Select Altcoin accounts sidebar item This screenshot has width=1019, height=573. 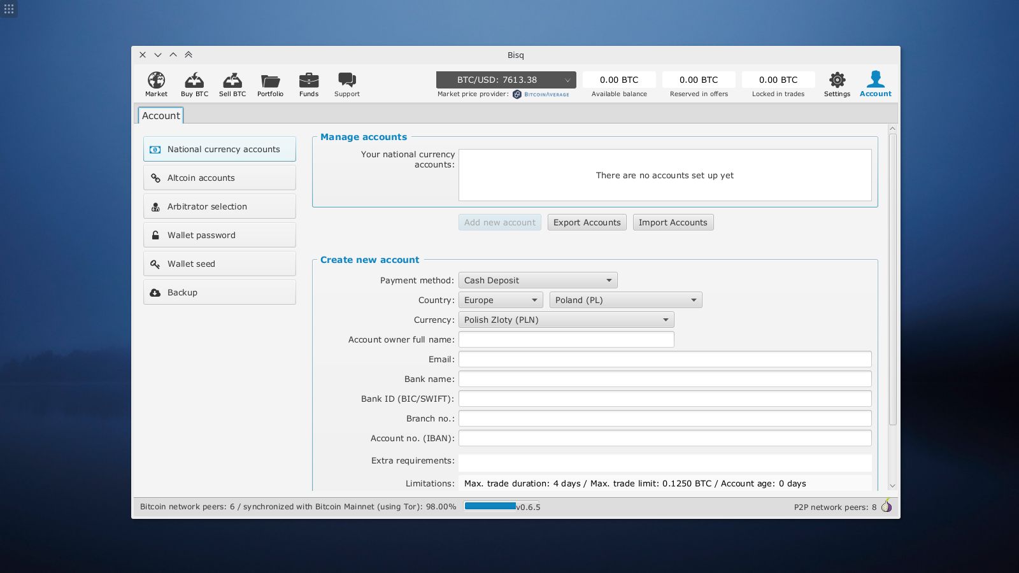tap(220, 178)
